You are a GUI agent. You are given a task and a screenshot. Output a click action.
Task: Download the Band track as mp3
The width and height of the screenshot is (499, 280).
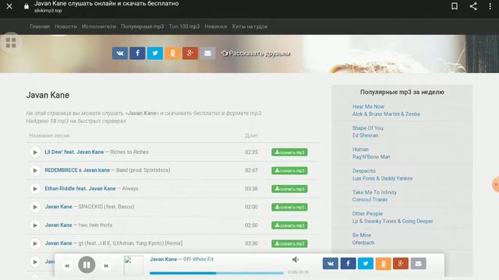click(289, 170)
